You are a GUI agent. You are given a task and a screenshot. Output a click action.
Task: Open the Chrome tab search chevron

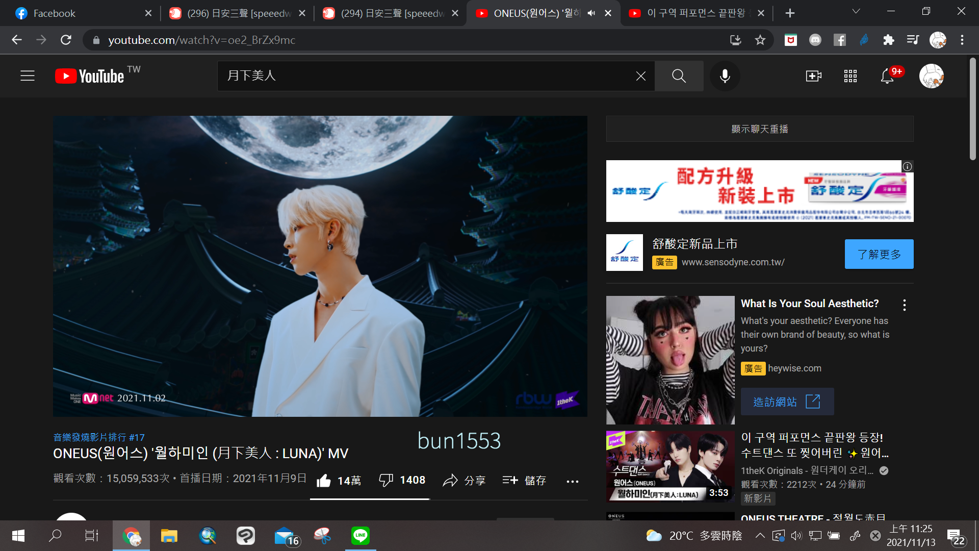[856, 11]
